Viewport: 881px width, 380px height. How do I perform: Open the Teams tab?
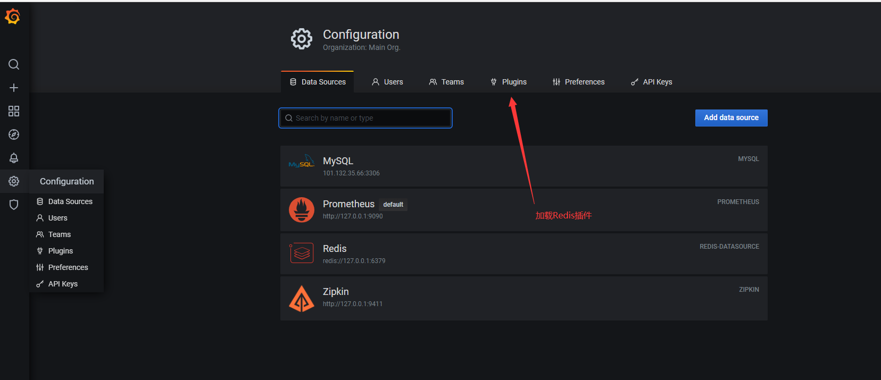(446, 82)
